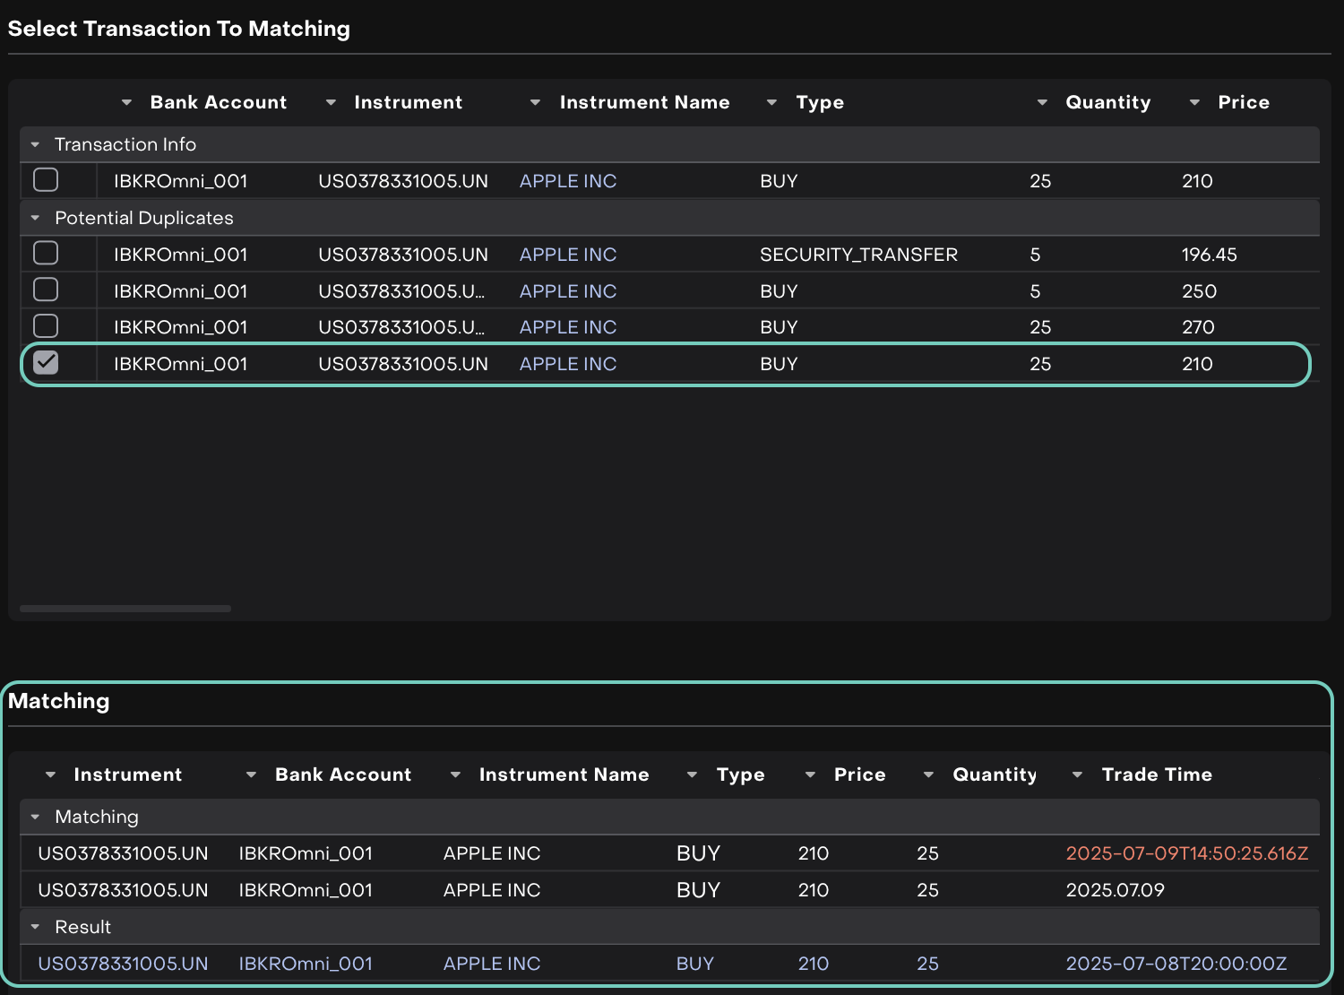Tick the checkbox for BUY at price 270

coord(46,326)
